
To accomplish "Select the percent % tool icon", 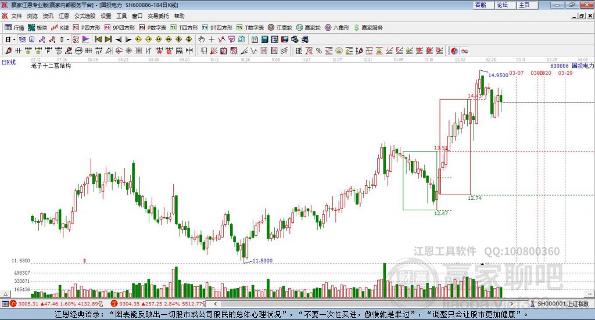I will tap(319, 51).
